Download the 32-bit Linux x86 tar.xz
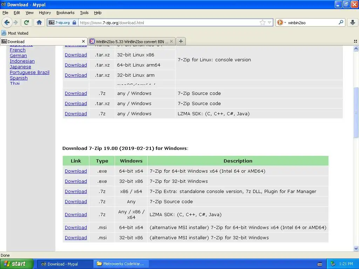Screen dimensions: 359x269 click(x=76, y=55)
